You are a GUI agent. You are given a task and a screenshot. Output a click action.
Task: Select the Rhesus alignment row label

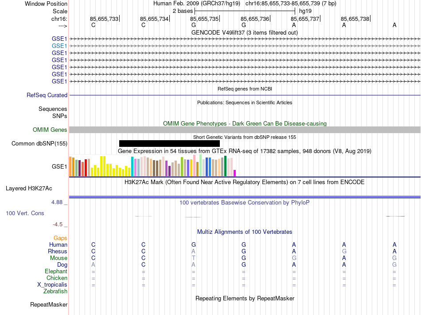click(58, 251)
